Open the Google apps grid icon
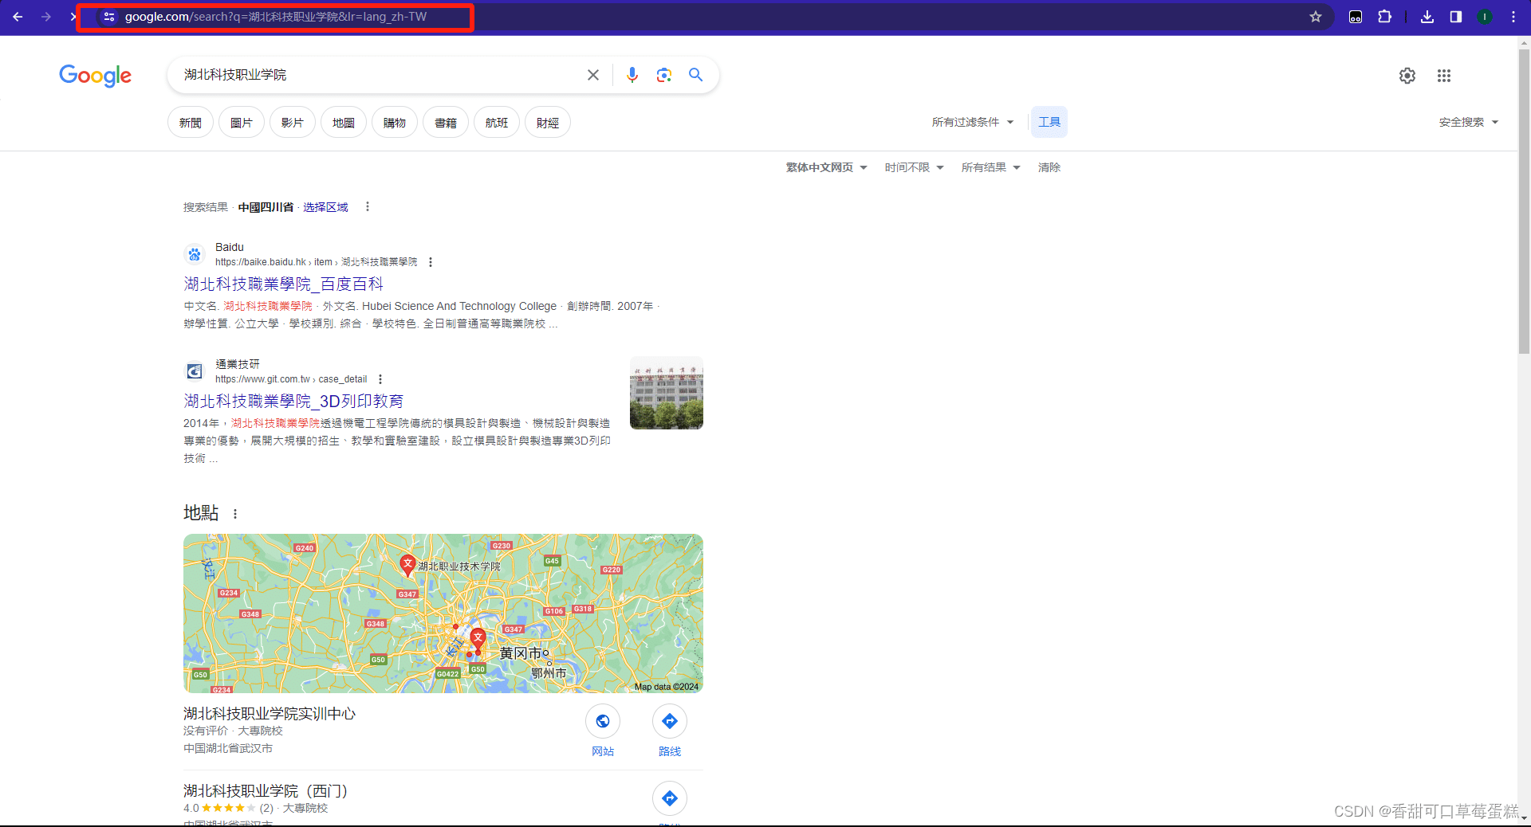 (1444, 76)
